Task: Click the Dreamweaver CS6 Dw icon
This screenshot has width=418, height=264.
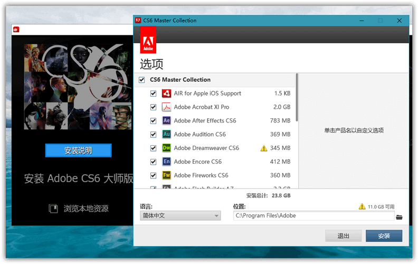Action: click(167, 148)
